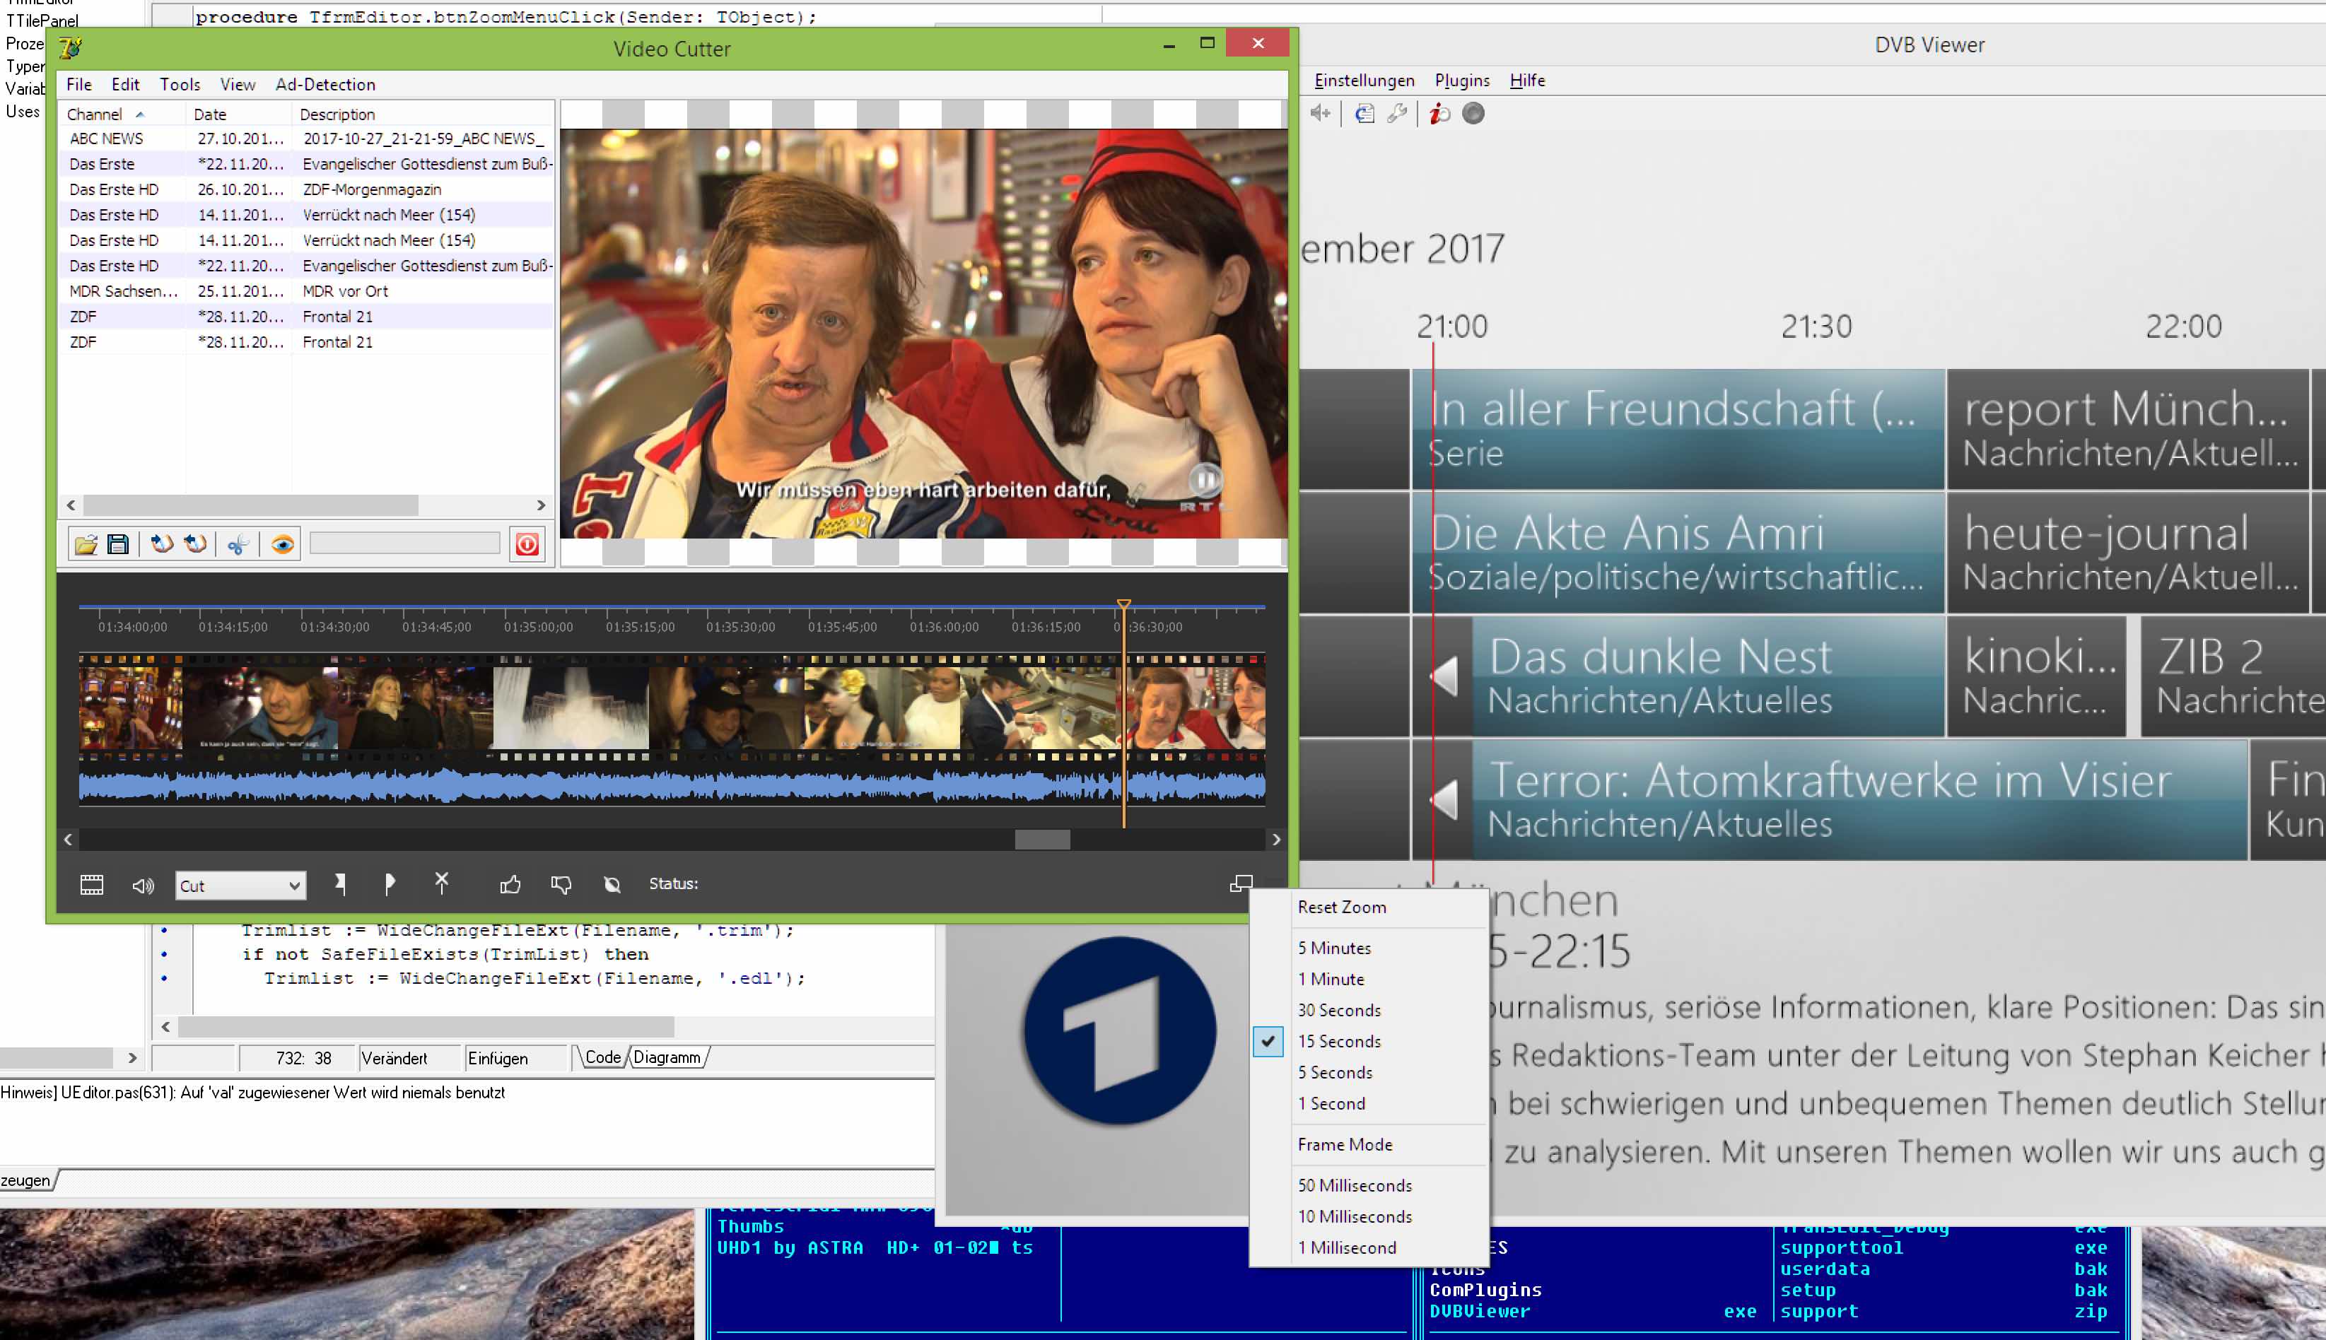The height and width of the screenshot is (1340, 2326).
Task: Choose Frame Mode from zoom menu
Action: 1344,1144
